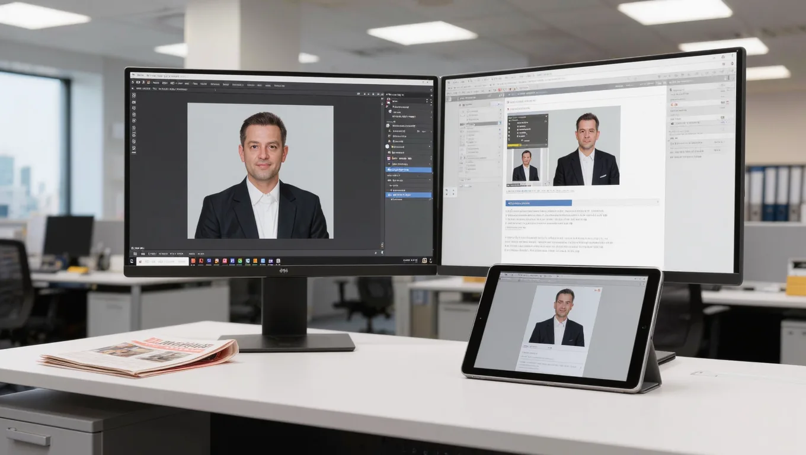The image size is (806, 455).
Task: Select the portrait canvas in the dark photo editor
Action: pos(260,171)
